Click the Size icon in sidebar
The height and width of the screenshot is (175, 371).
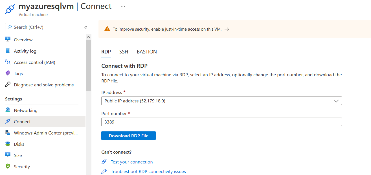8,155
